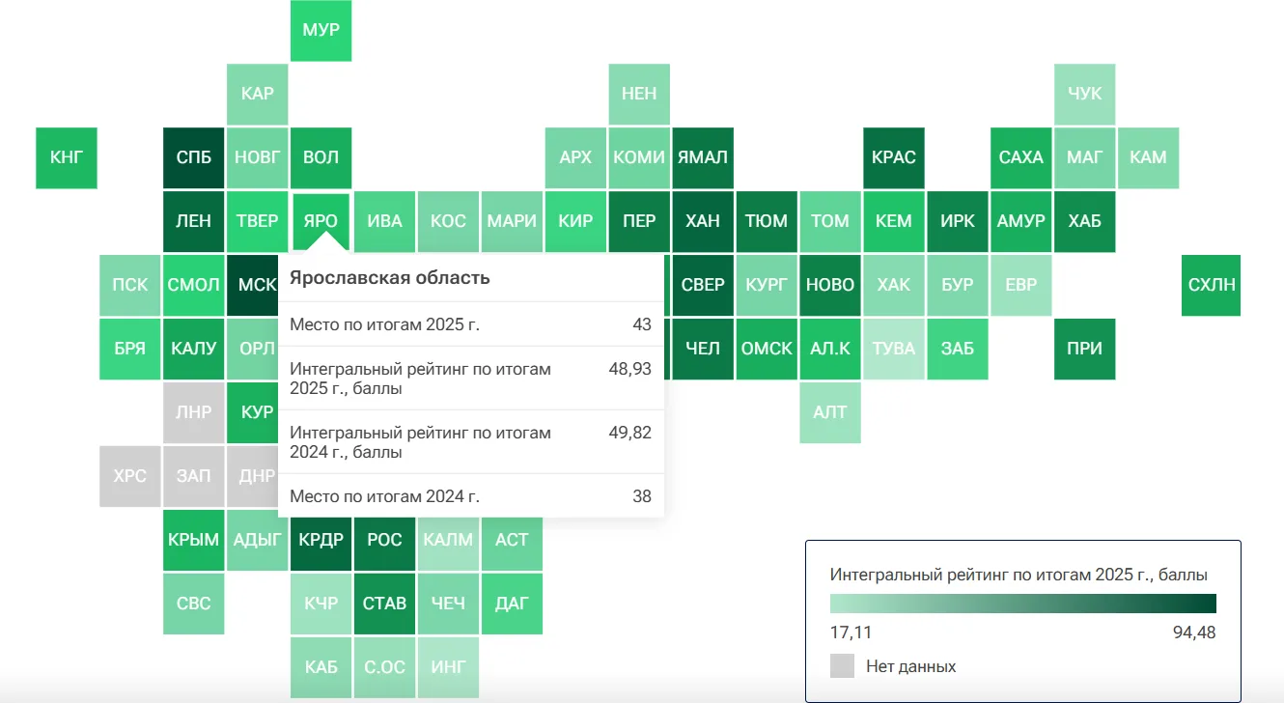Select the ИНГ Ingushetia tile
The height and width of the screenshot is (703, 1284).
(448, 667)
